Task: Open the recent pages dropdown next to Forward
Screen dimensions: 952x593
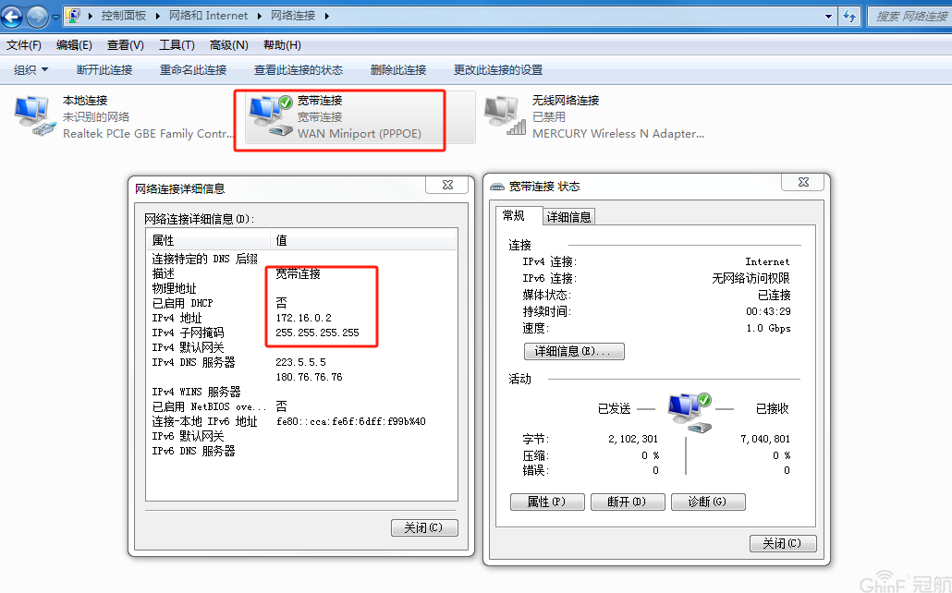Action: (x=55, y=17)
